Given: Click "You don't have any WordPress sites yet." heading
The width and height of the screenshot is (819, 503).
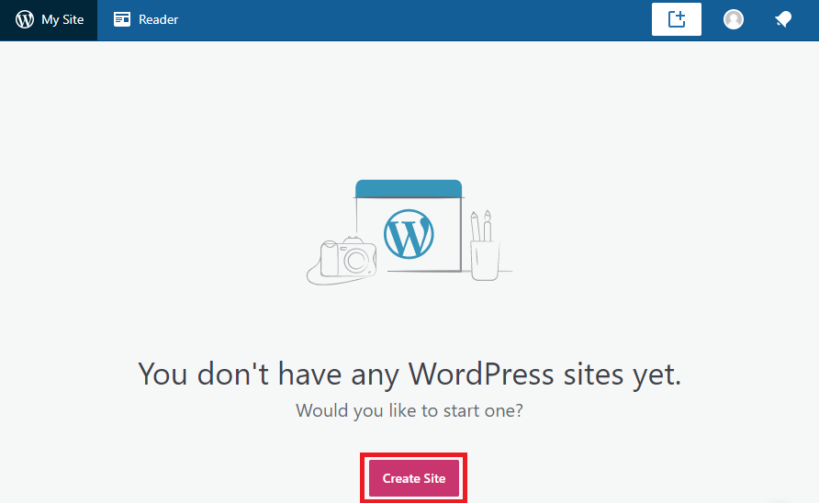Looking at the screenshot, I should tap(409, 374).
